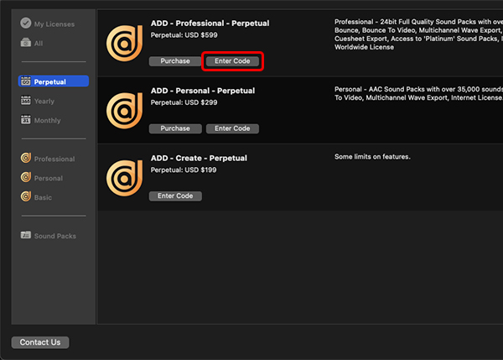Click Enter Code for ADD Create
This screenshot has width=503, height=360.
(x=175, y=196)
